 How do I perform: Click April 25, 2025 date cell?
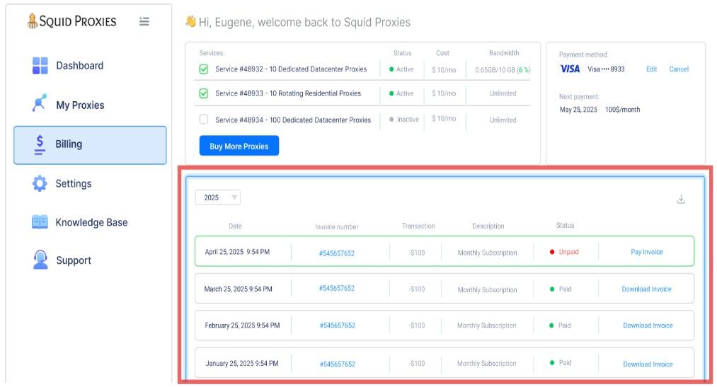[x=237, y=252]
